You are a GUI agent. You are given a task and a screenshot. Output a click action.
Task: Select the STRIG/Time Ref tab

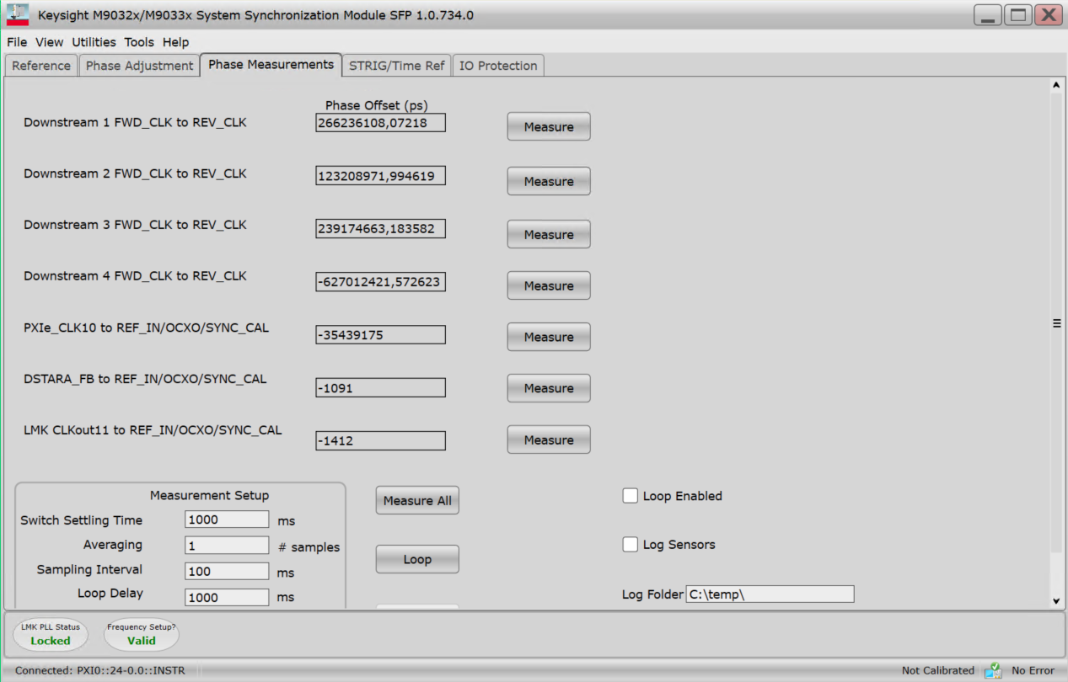pos(396,66)
